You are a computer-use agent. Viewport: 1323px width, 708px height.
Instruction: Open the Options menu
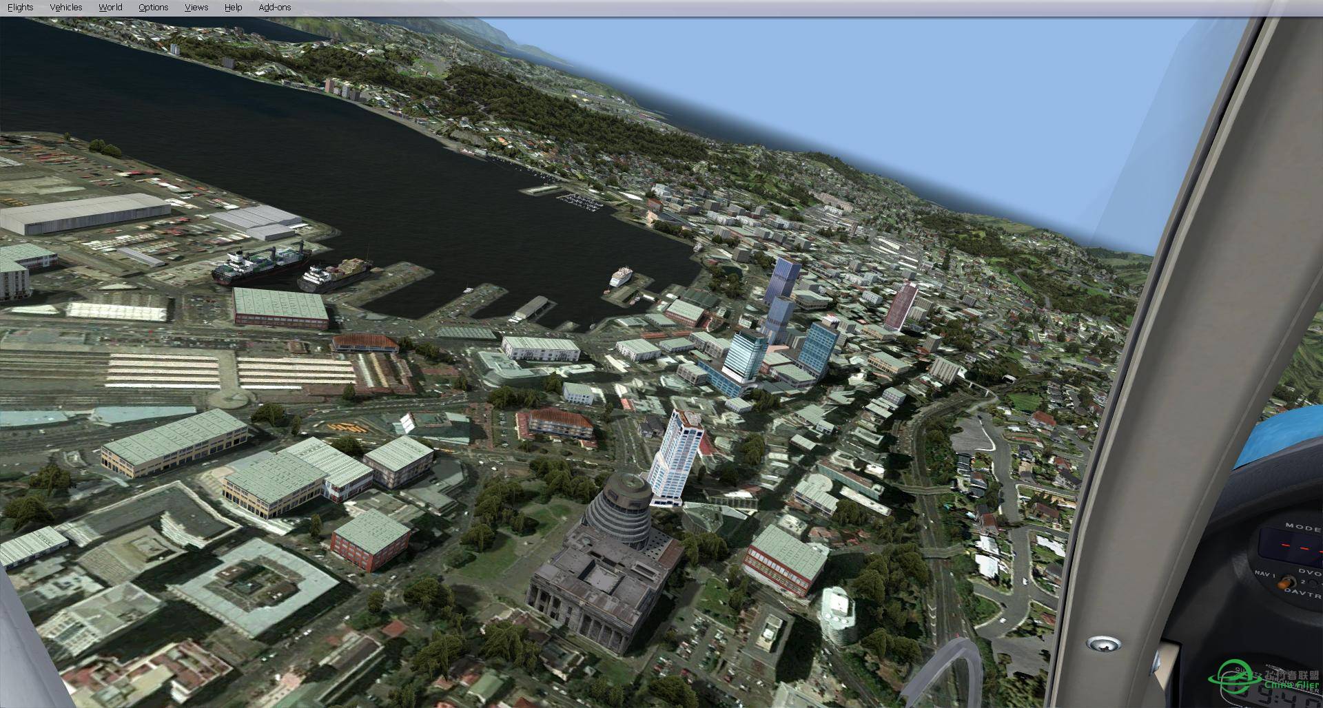[x=153, y=7]
